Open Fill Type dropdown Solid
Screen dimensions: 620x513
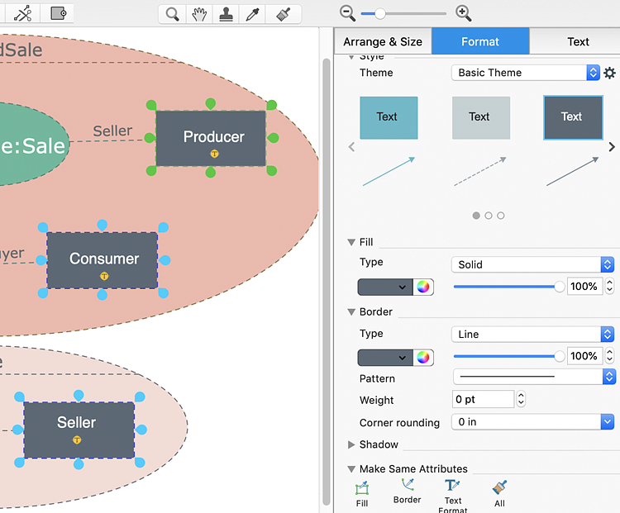point(532,264)
